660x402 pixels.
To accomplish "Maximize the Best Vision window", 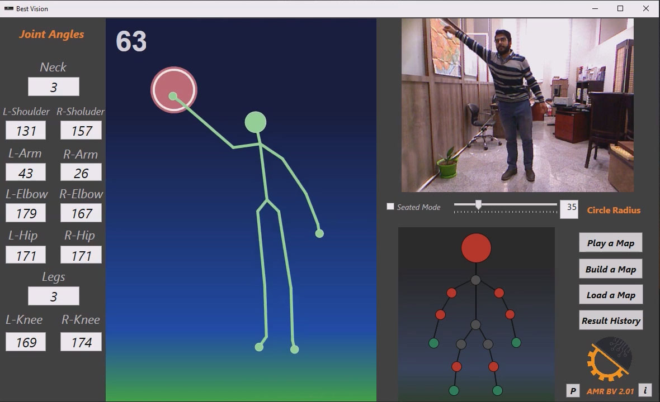I will pos(620,8).
